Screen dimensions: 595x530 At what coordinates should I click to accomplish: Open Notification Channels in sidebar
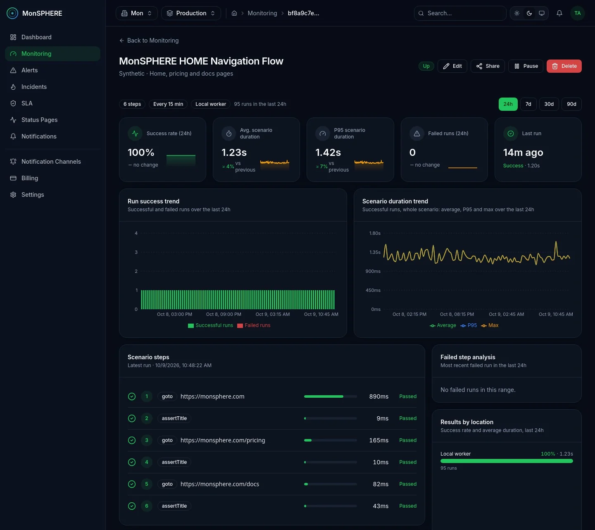(52, 162)
